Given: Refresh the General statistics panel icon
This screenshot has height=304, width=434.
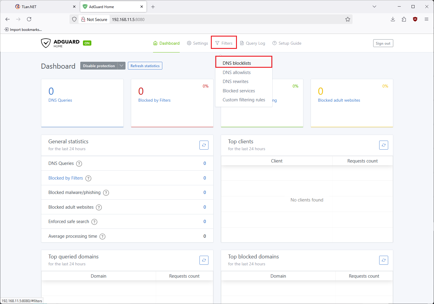Looking at the screenshot, I should point(204,145).
